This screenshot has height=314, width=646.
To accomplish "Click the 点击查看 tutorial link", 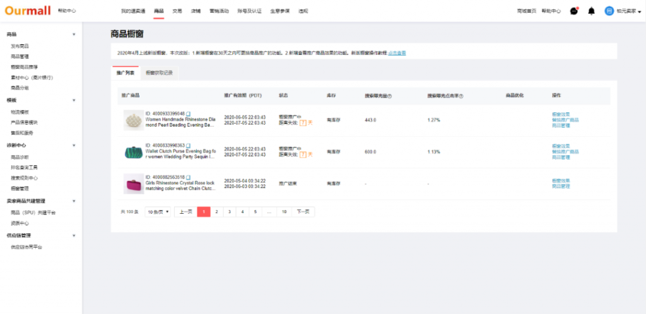I will 397,53.
